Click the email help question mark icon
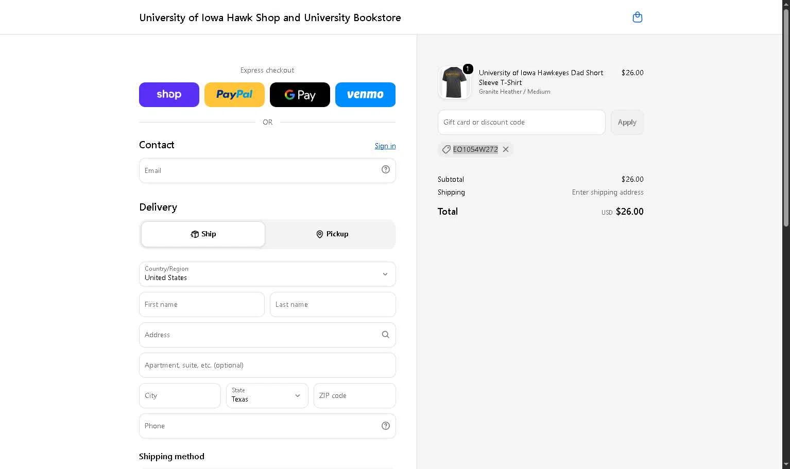Viewport: 790px width, 469px height. [x=386, y=170]
